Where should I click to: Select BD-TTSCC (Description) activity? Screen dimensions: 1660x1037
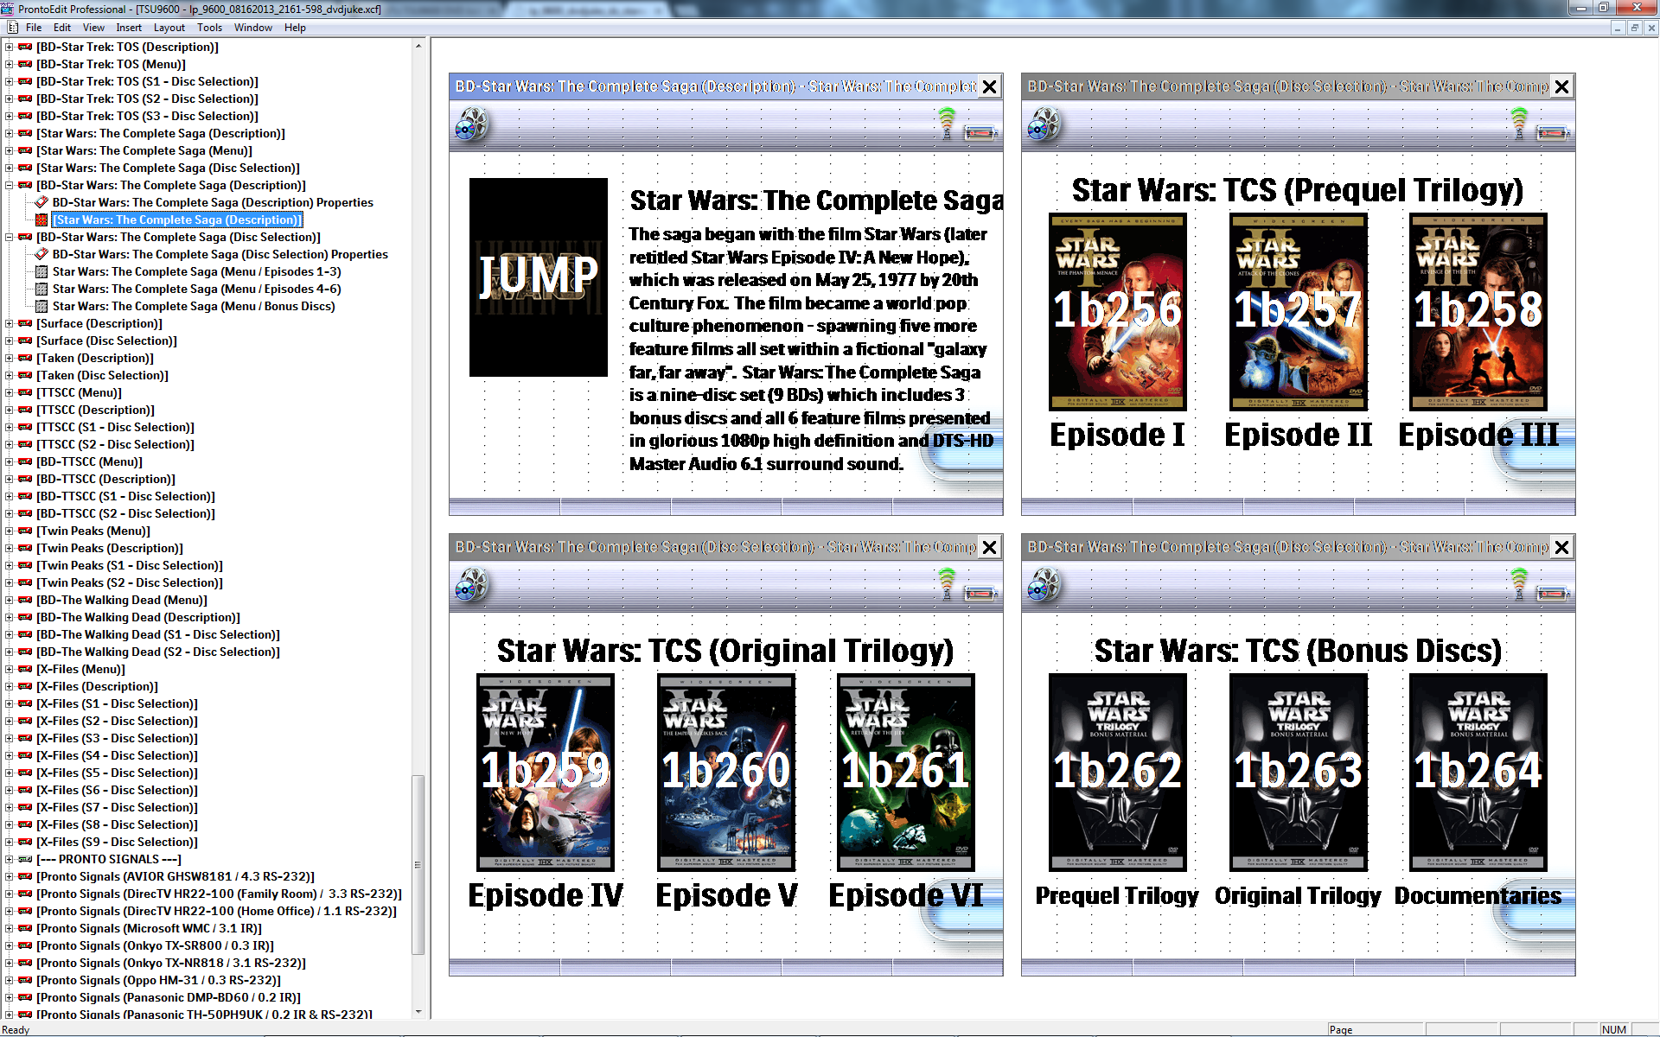point(105,479)
